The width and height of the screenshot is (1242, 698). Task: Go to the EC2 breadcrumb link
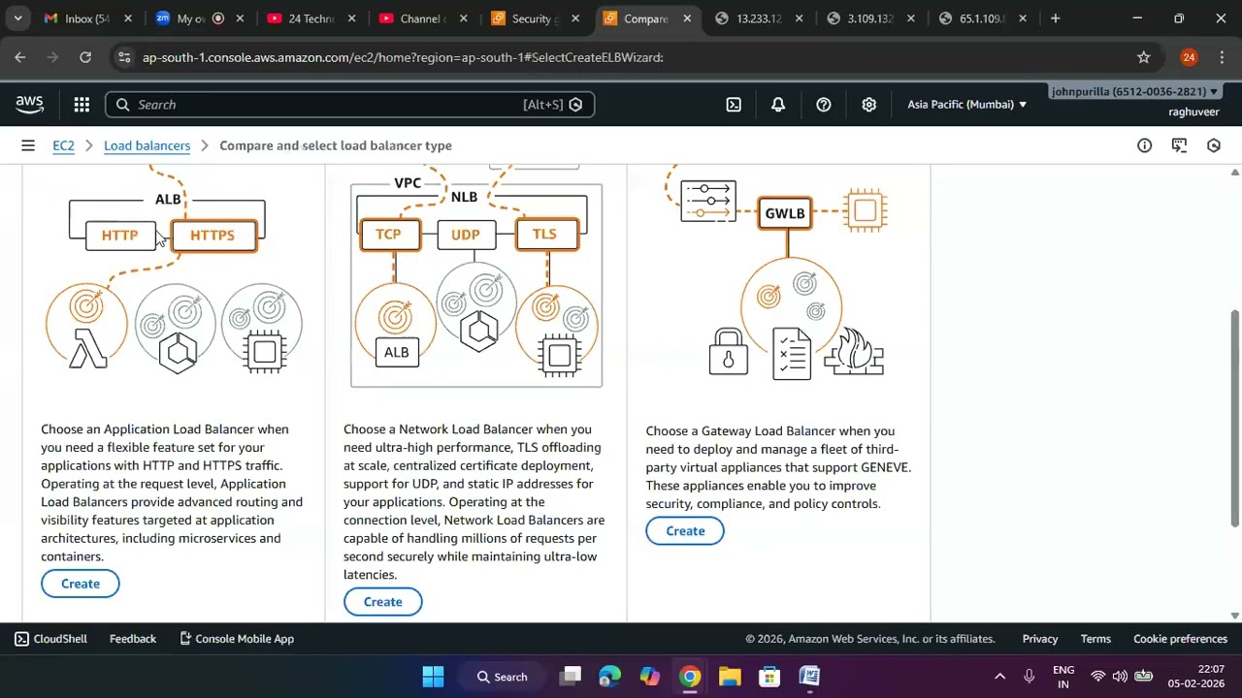tap(63, 145)
